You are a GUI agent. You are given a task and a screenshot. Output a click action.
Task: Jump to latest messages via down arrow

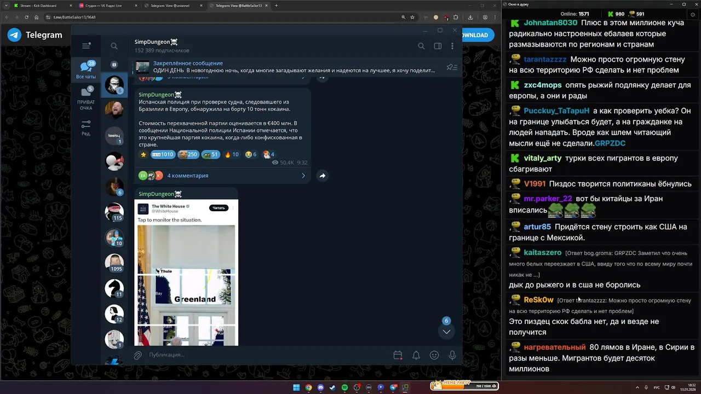tap(446, 332)
